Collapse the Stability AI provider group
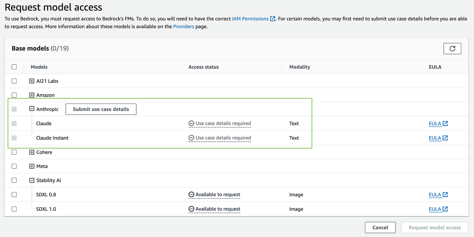The height and width of the screenshot is (237, 474). [32, 180]
